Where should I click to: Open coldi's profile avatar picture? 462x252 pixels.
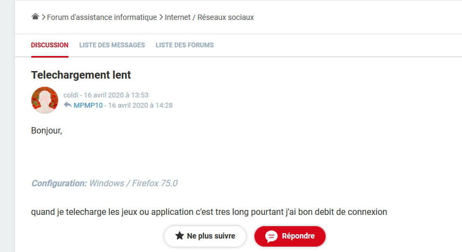point(45,100)
